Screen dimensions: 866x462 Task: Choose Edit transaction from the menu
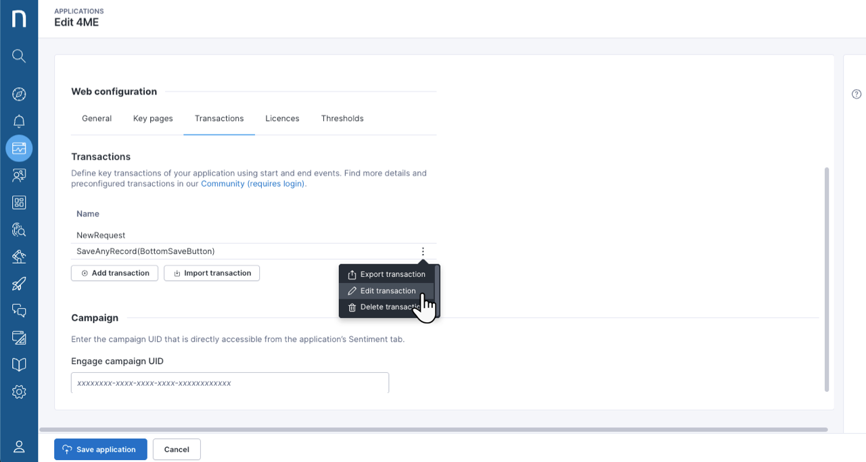coord(388,290)
